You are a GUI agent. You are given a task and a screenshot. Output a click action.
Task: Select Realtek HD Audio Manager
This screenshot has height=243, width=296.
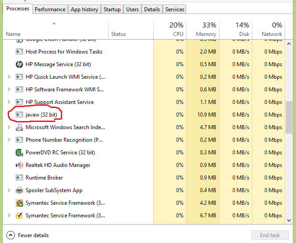click(x=58, y=165)
